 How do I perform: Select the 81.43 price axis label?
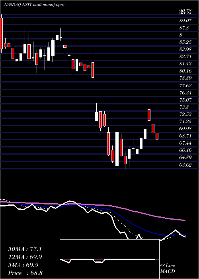186,64
